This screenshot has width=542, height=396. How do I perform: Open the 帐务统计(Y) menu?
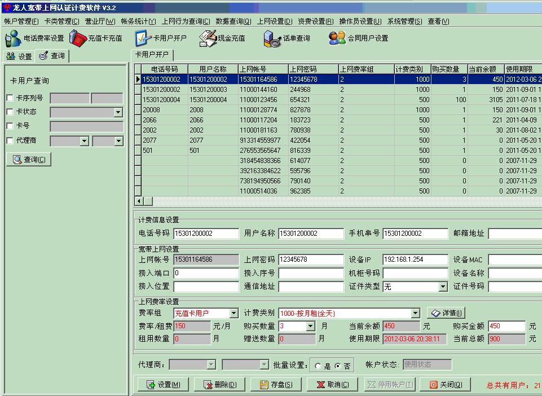tap(138, 21)
